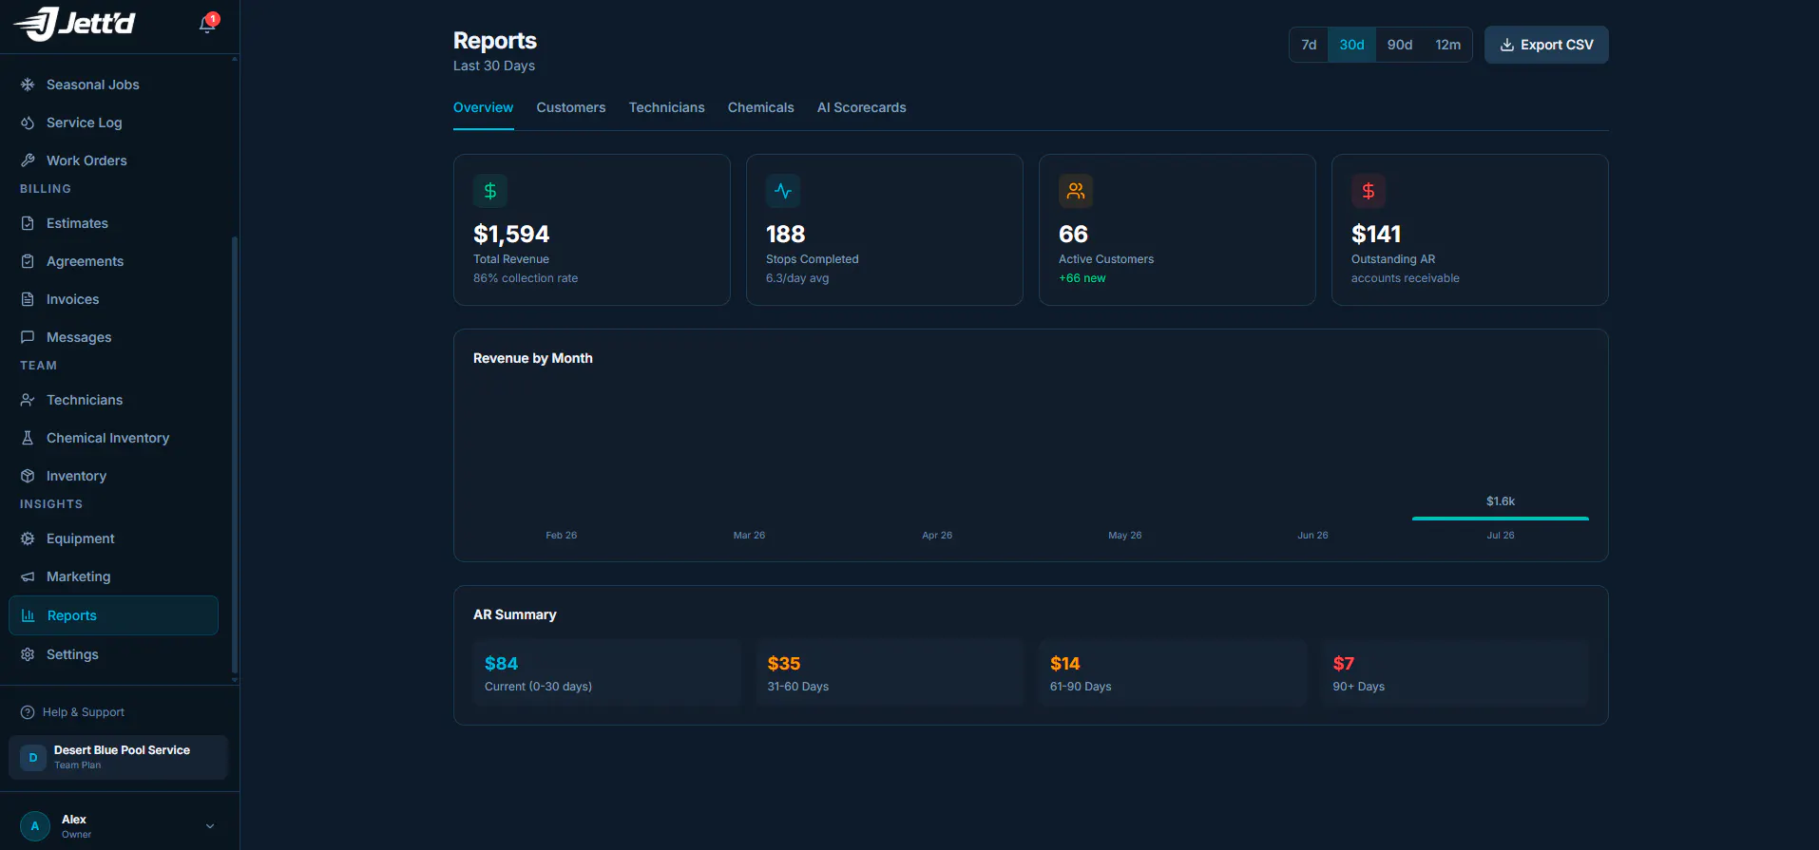
Task: Switch to the AI Scorecards tab
Action: (861, 107)
